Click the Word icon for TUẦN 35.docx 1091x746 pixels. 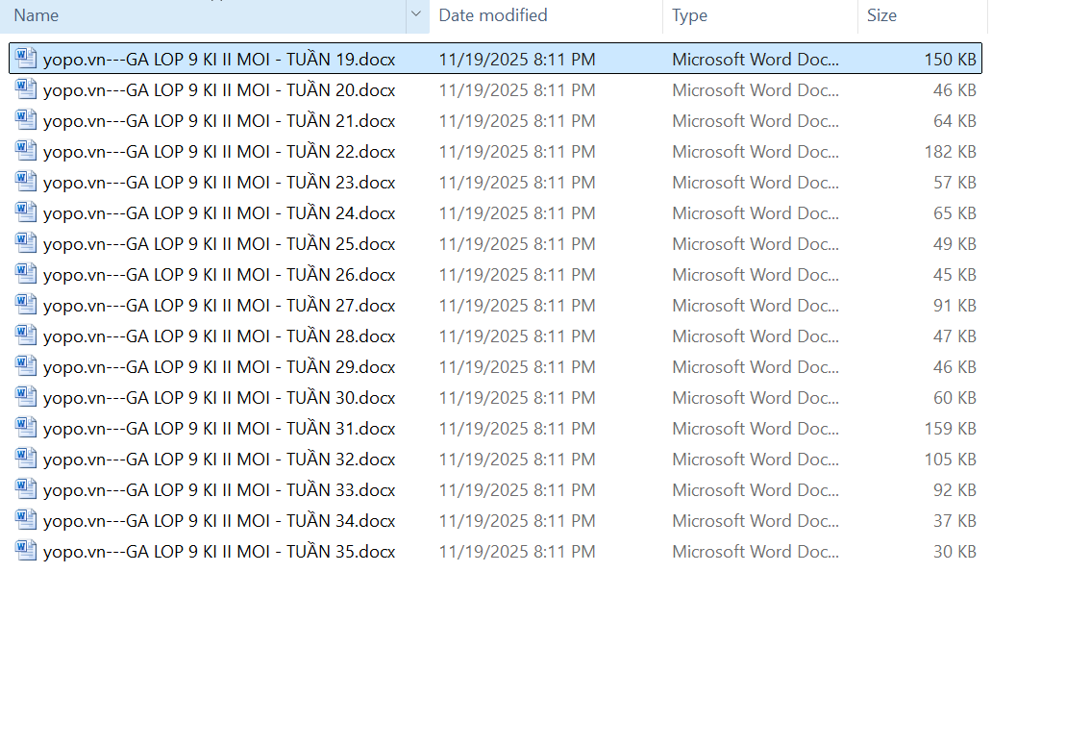(x=26, y=551)
